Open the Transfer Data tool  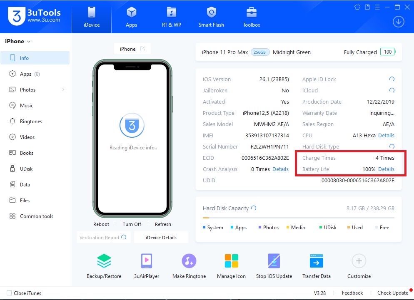pos(317,261)
